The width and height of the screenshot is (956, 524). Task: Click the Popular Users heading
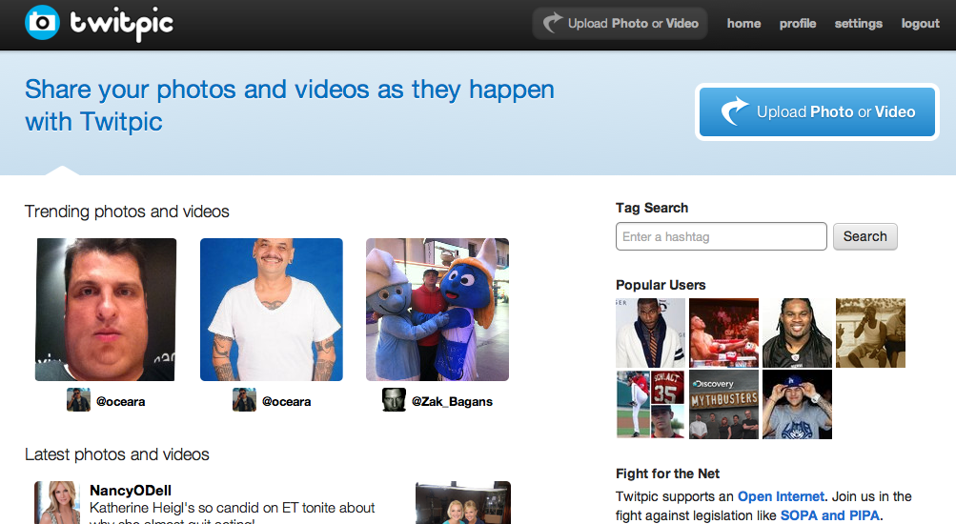pos(661,285)
